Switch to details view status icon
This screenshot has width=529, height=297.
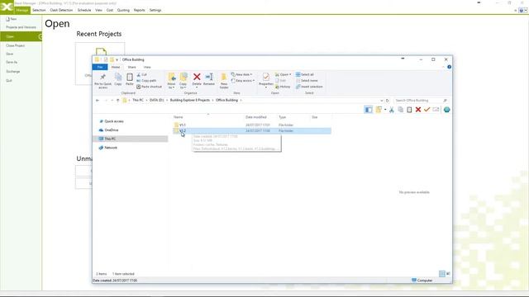(x=441, y=274)
